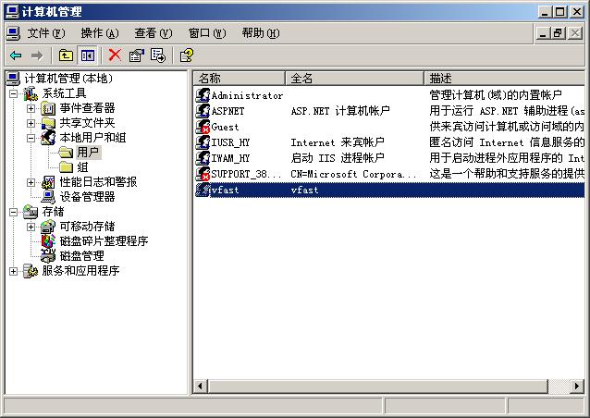Select the 设备管理器 tree node
Screen dimensions: 590x418
click(x=87, y=197)
